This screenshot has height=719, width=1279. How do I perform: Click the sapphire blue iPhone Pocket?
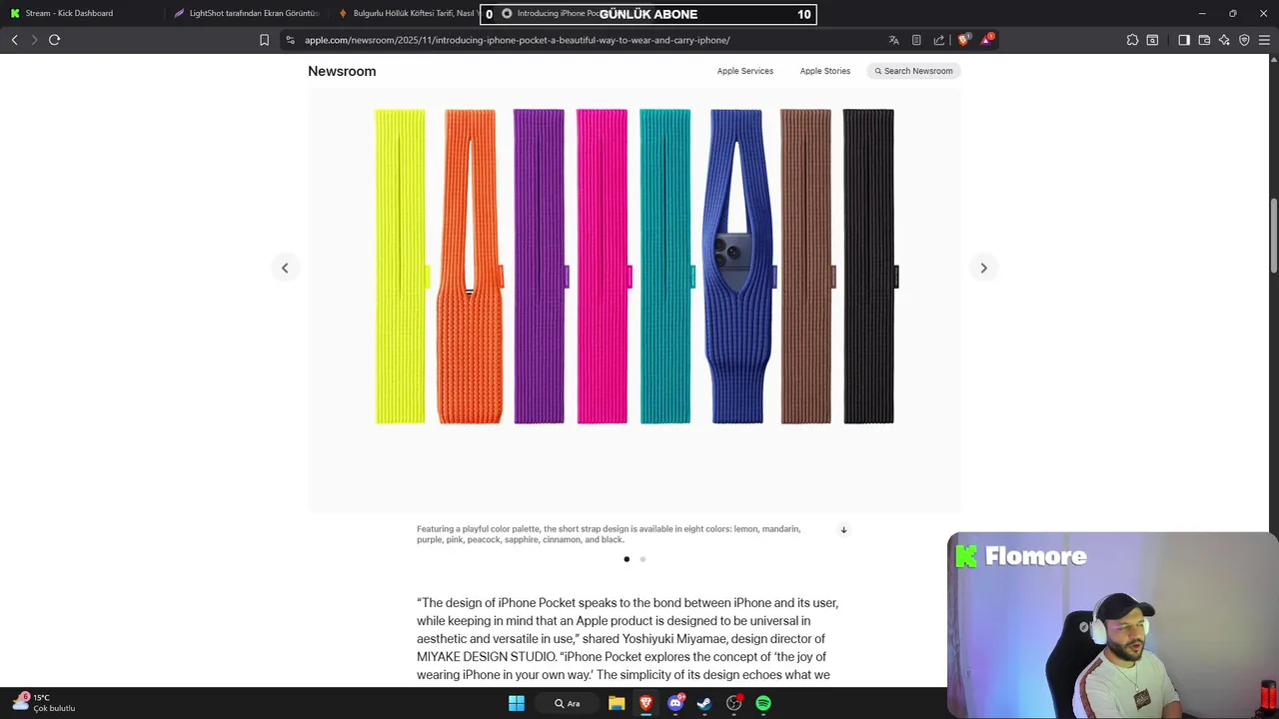point(737,267)
